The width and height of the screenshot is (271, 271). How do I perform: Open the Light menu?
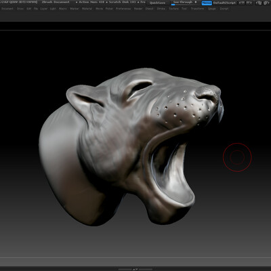click(x=53, y=9)
